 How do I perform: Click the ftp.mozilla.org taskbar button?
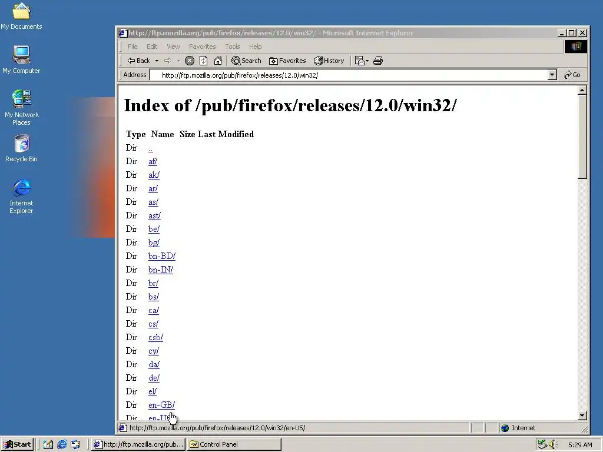(138, 444)
